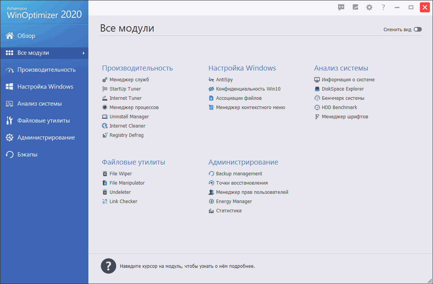Viewport: 433px width, 284px height.
Task: Select Производительность in the sidebar
Action: (x=44, y=70)
